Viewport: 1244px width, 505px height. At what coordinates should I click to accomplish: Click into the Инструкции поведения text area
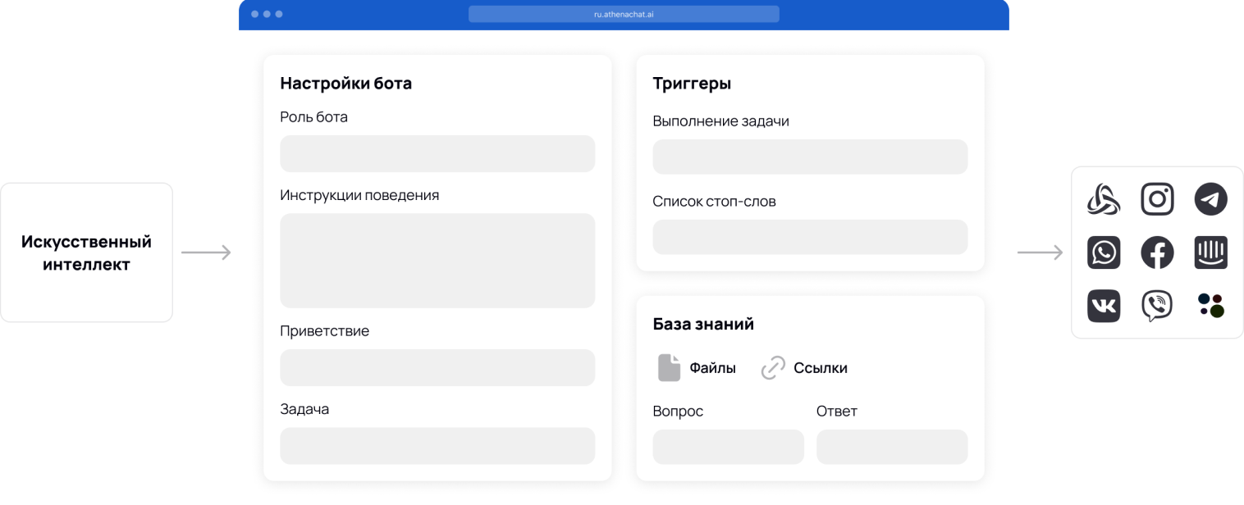(x=437, y=260)
